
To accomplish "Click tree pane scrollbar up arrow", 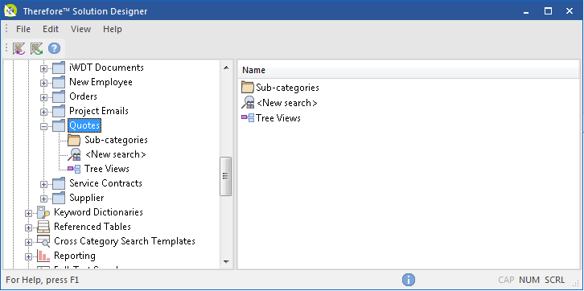I will pyautogui.click(x=226, y=68).
